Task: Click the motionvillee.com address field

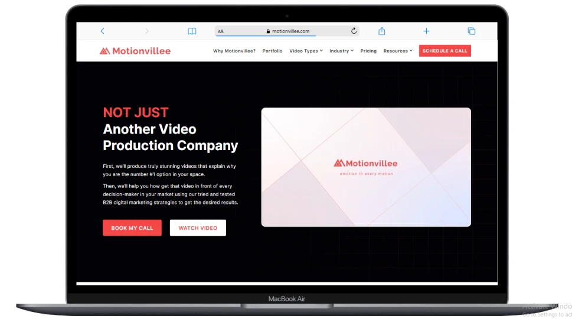Action: click(287, 31)
